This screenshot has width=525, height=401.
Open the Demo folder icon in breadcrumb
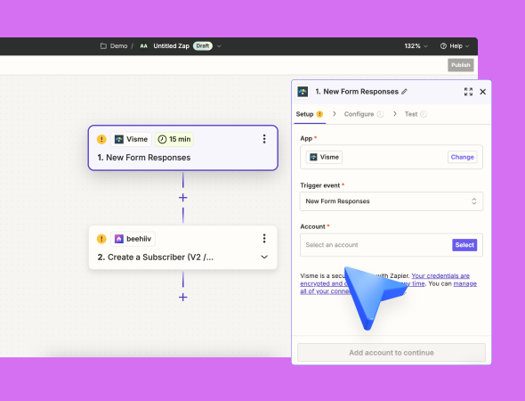[103, 46]
